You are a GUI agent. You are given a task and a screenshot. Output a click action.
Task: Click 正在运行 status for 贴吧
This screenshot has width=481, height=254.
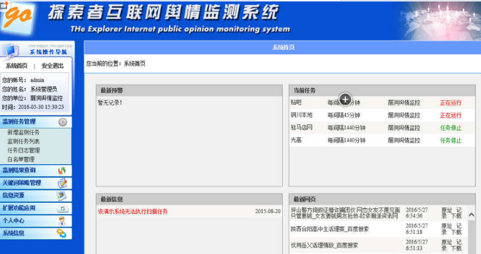click(450, 103)
